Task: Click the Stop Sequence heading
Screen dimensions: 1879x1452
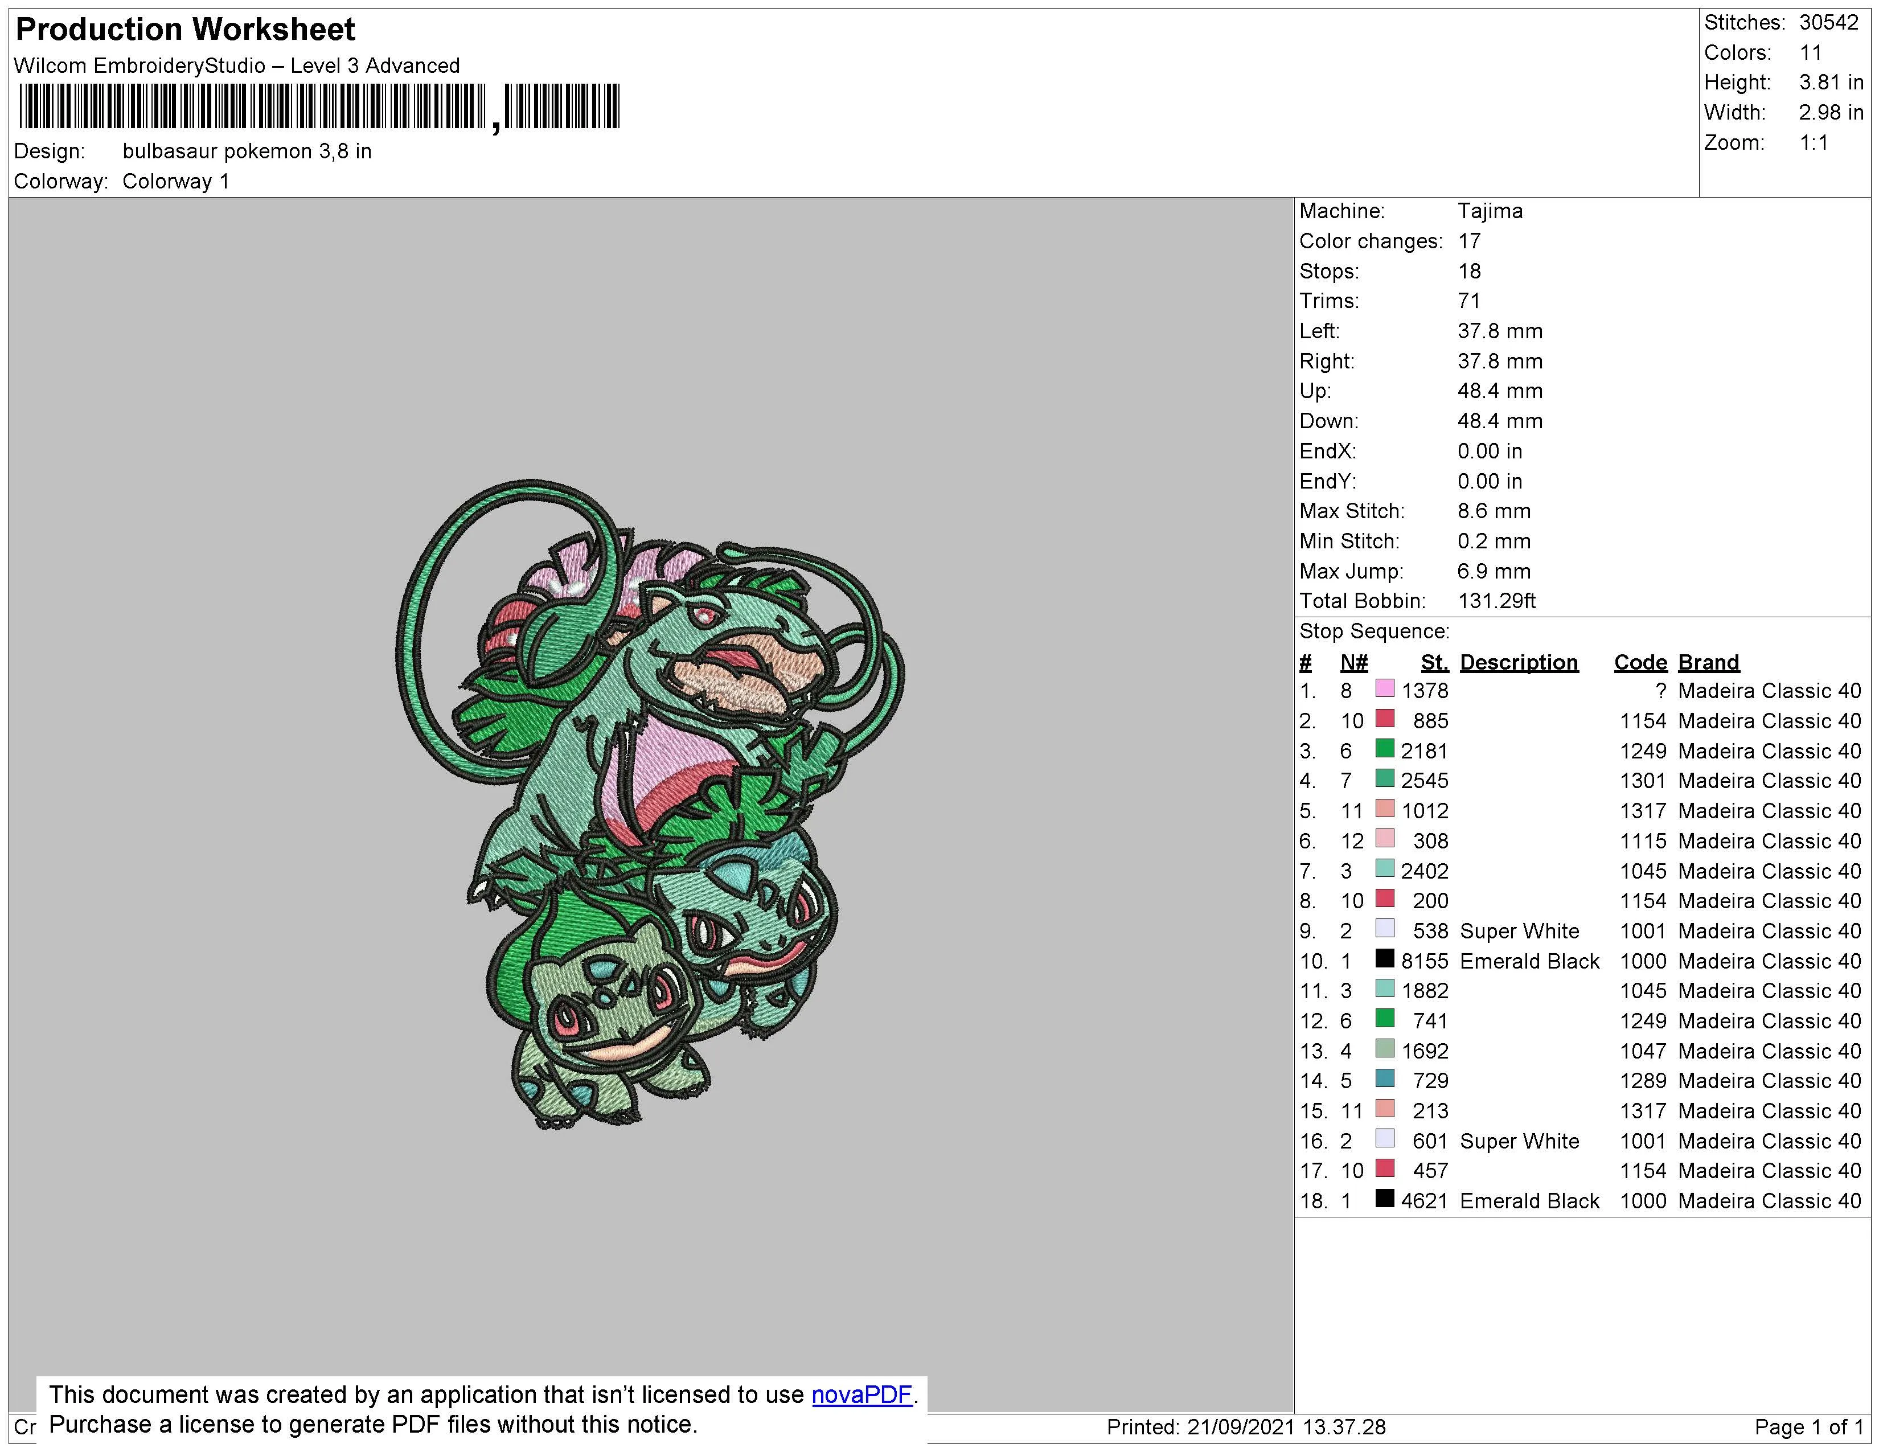Action: coord(1374,631)
